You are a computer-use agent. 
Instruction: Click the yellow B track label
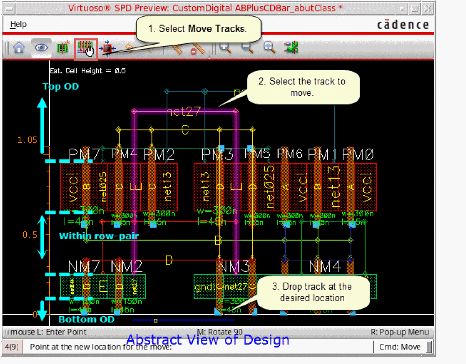pyautogui.click(x=218, y=240)
